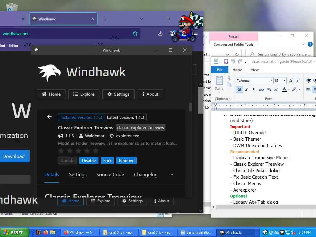Open the About page in Windhawk app
The image size is (316, 237).
[x=150, y=94]
